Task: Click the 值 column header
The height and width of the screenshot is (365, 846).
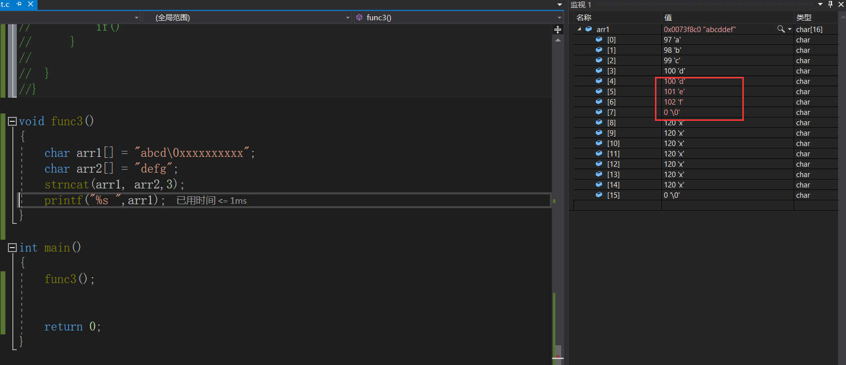Action: [668, 17]
